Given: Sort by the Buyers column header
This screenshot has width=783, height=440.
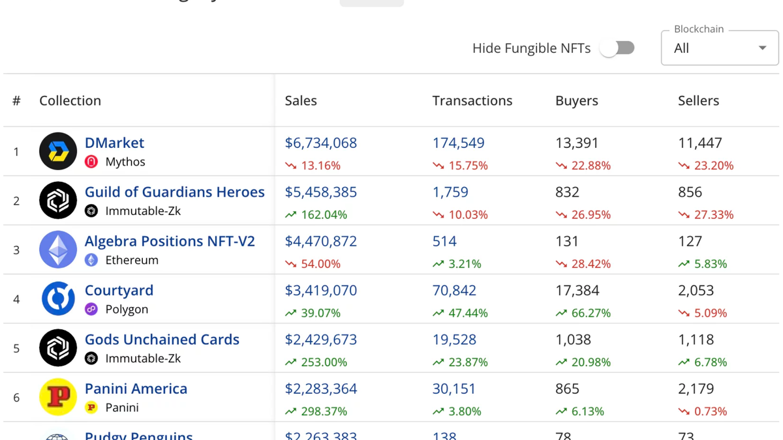Looking at the screenshot, I should tap(576, 100).
